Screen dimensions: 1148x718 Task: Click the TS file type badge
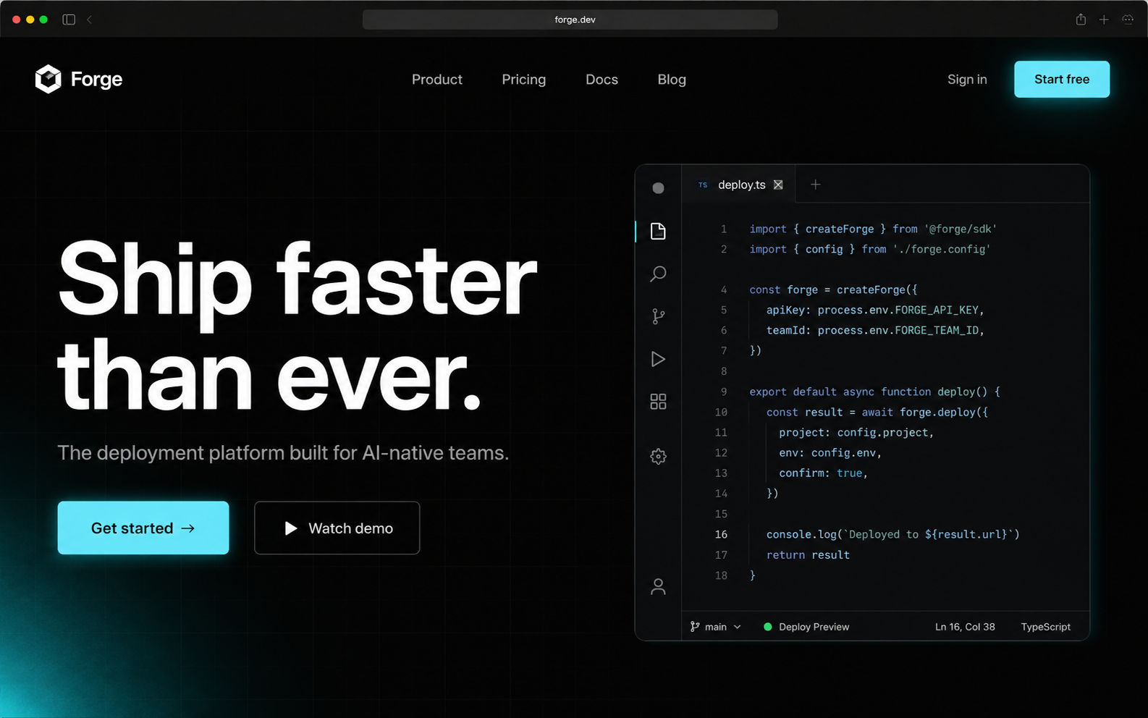click(703, 185)
